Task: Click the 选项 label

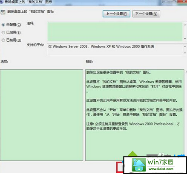Action: click(4, 62)
